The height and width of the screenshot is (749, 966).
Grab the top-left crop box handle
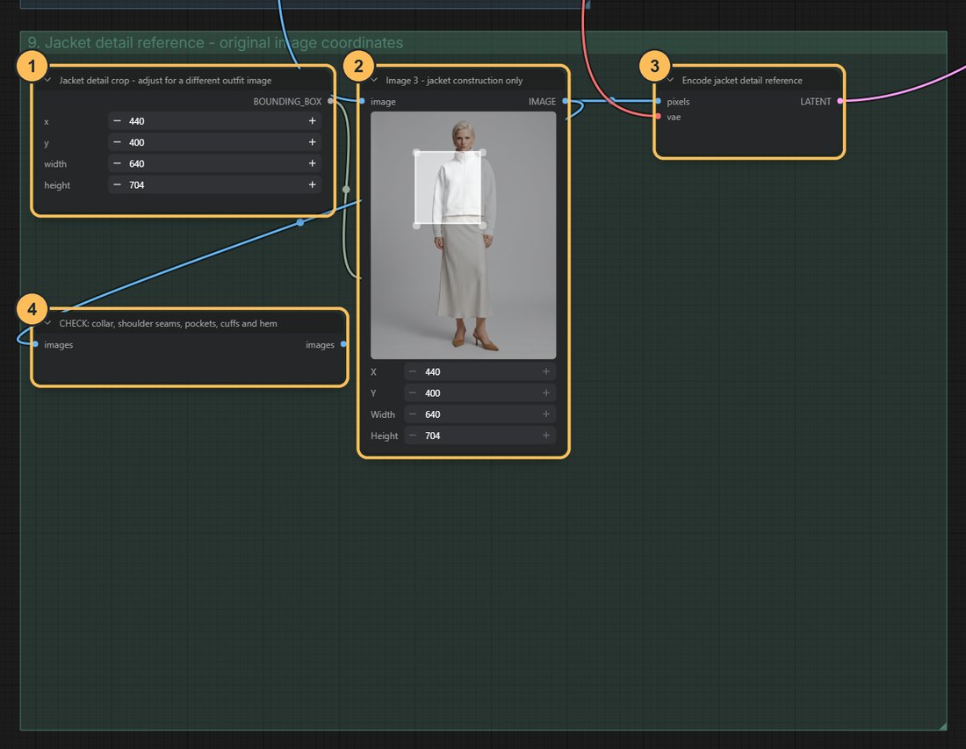click(416, 152)
